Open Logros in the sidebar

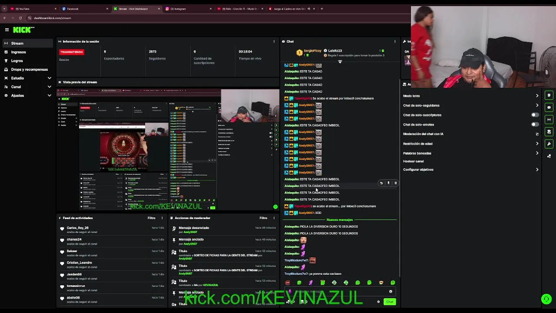(27, 60)
